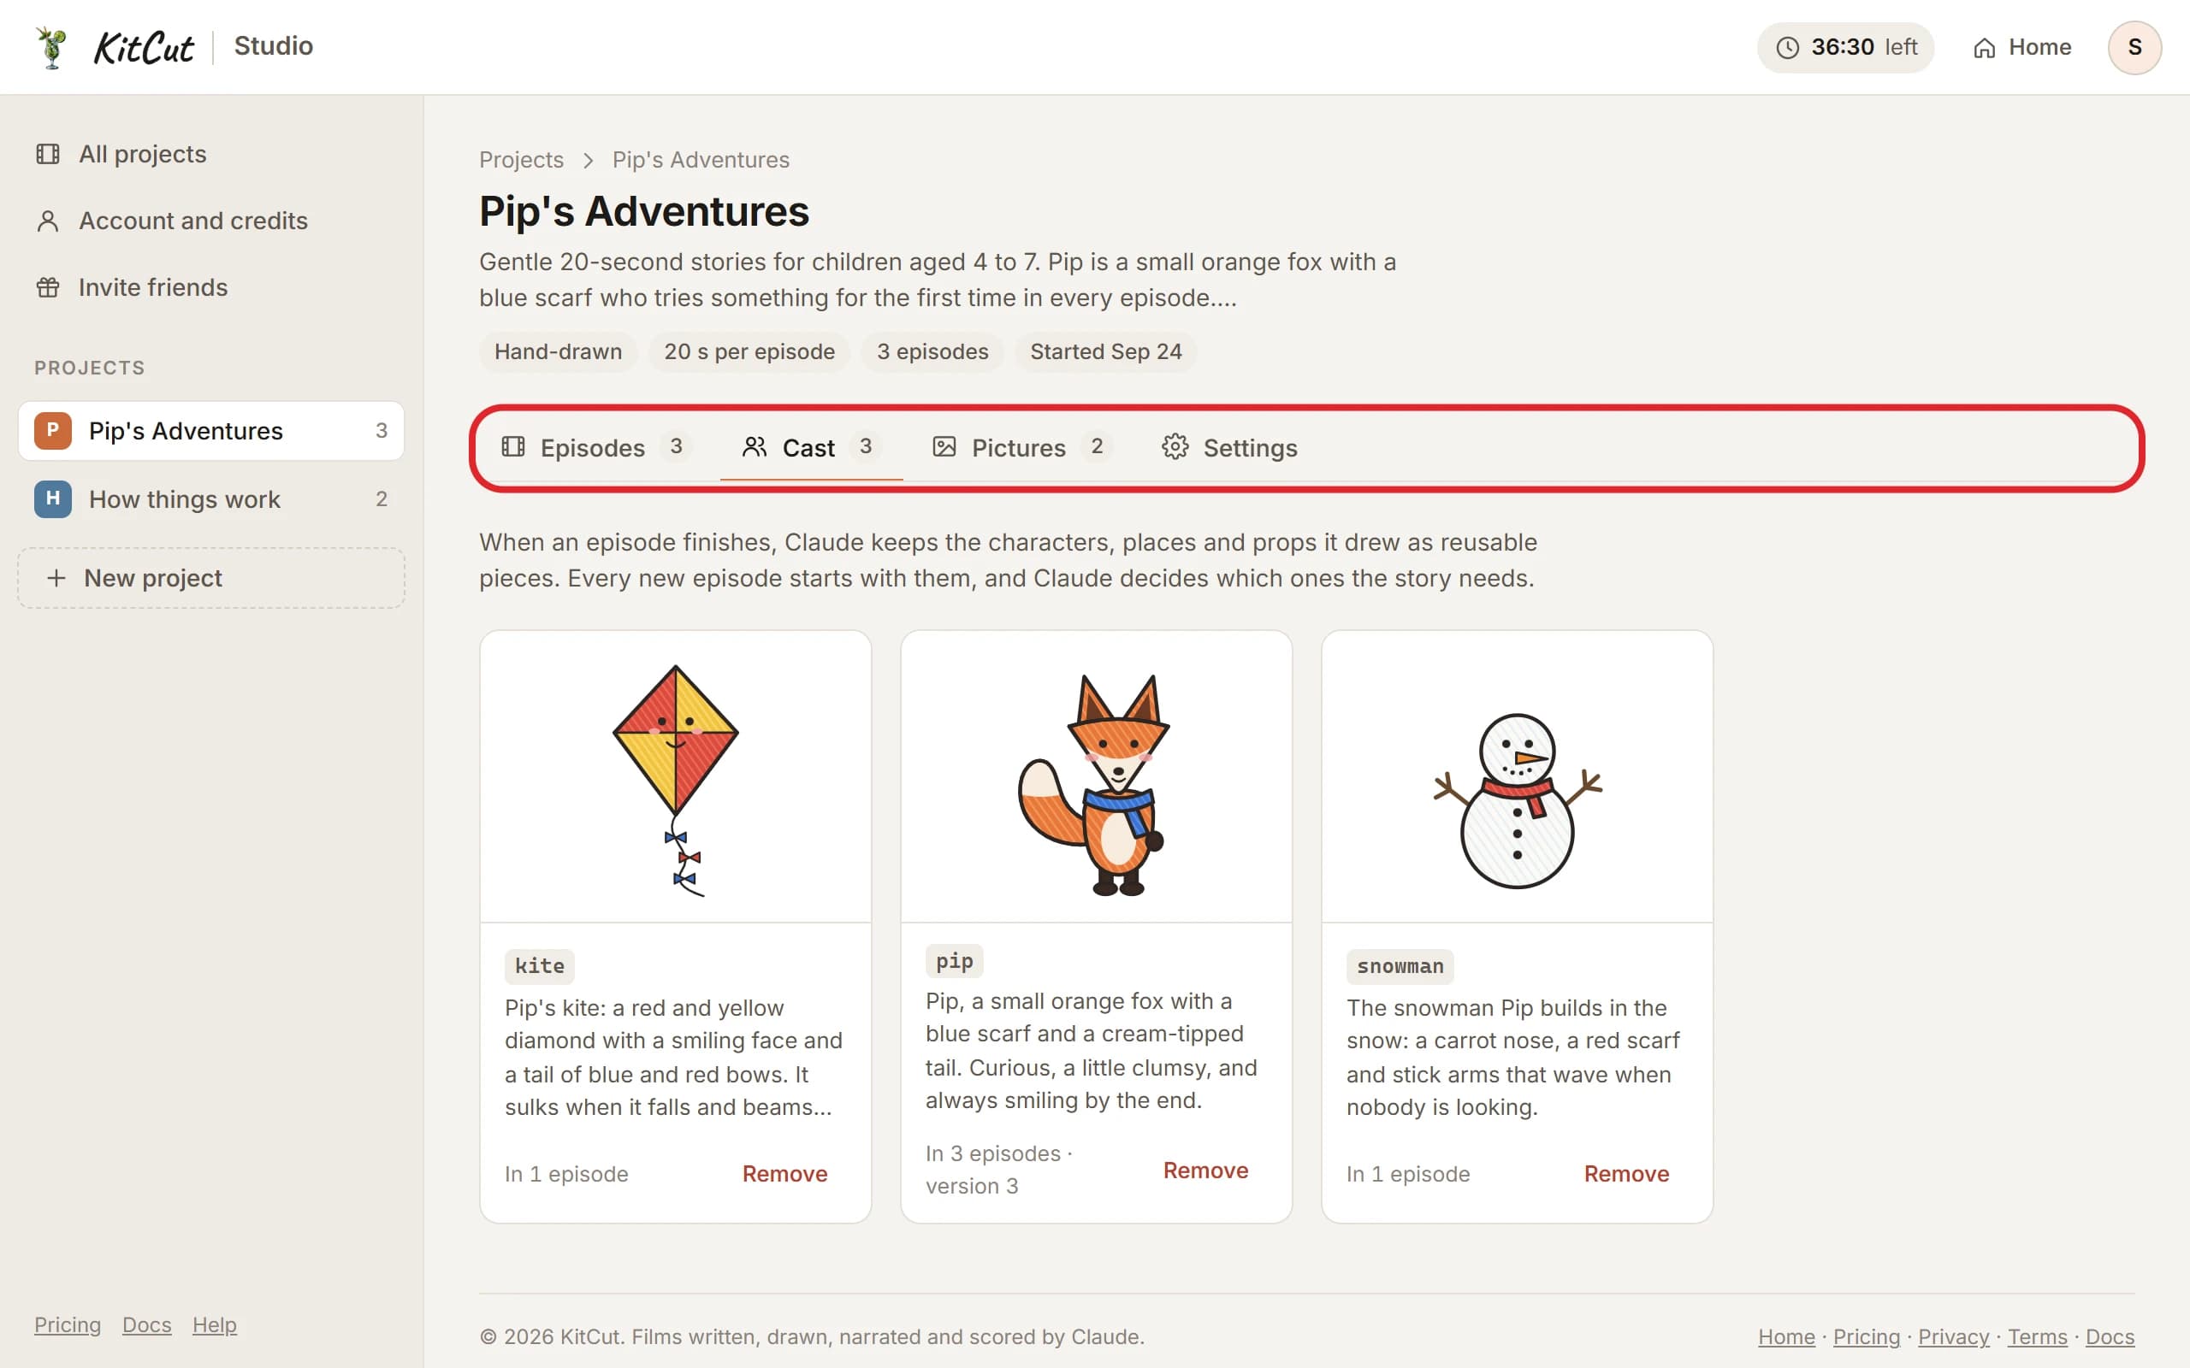Open Invite friends in sidebar
2190x1368 pixels.
click(x=210, y=288)
